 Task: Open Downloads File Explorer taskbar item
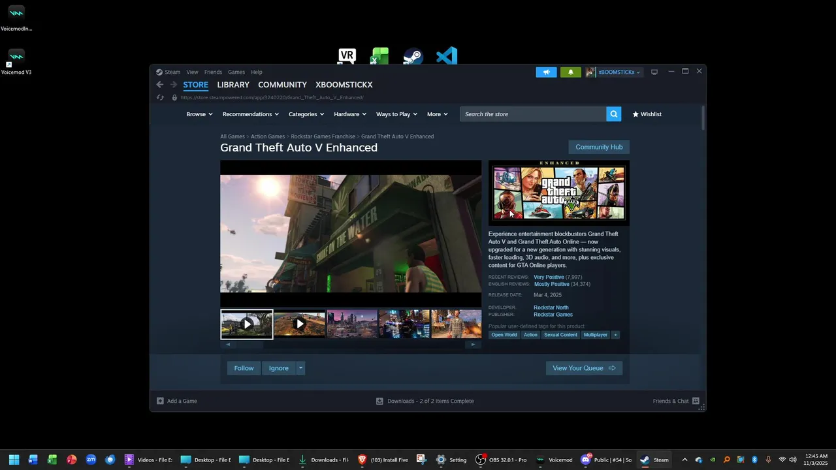pyautogui.click(x=323, y=460)
